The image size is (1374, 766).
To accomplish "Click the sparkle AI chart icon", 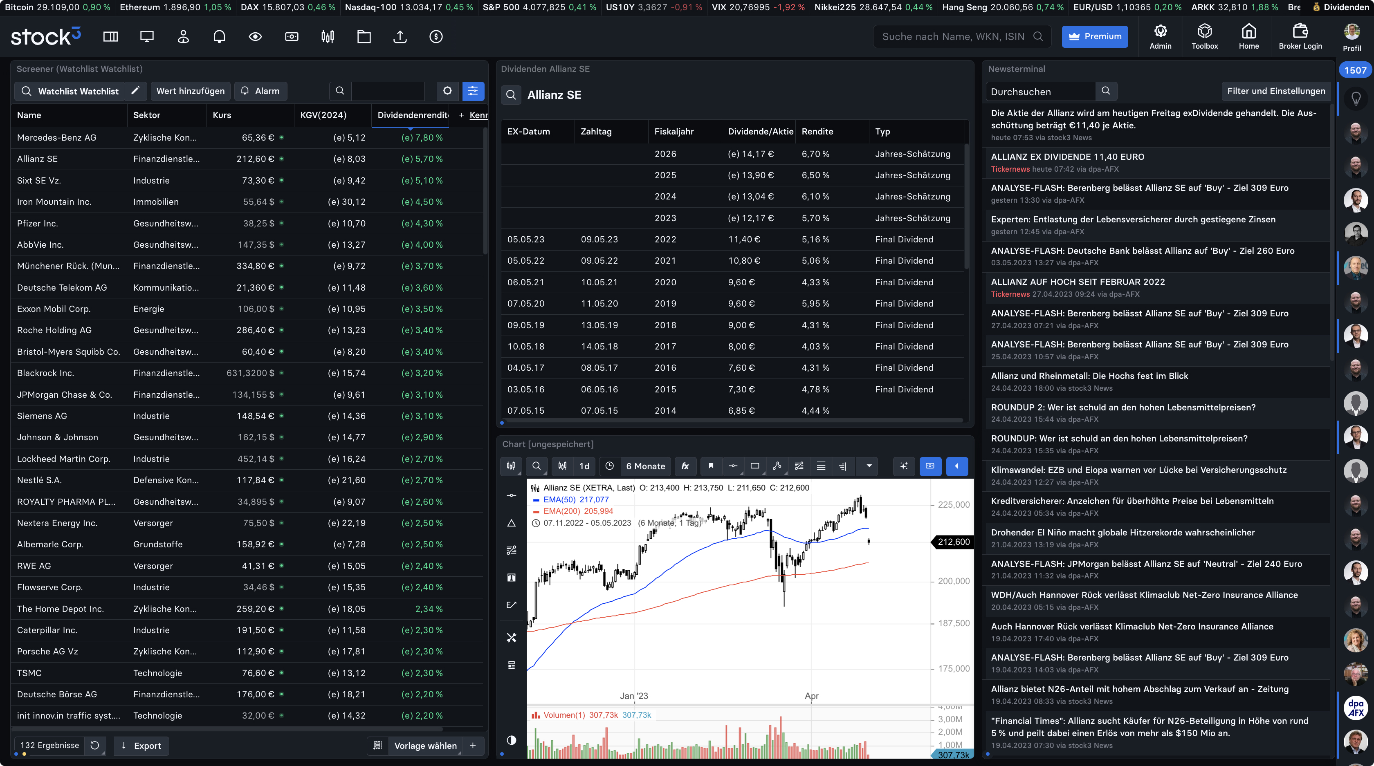I will (x=904, y=466).
